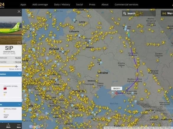
Task: Collapse the second blue section chevron below Age
Action: coord(19,104)
